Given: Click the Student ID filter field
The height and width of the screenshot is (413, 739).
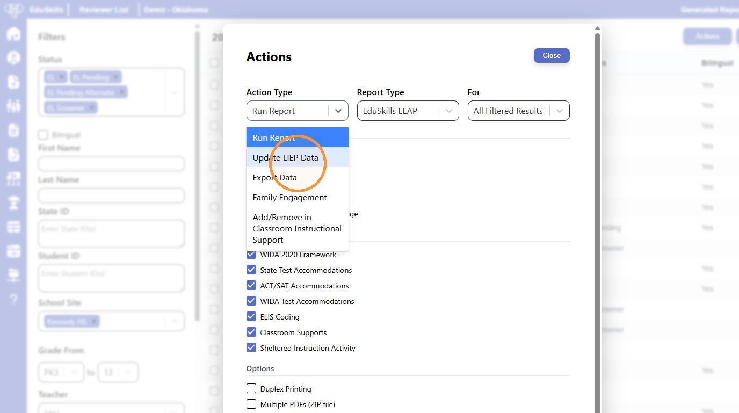Looking at the screenshot, I should click(x=112, y=278).
